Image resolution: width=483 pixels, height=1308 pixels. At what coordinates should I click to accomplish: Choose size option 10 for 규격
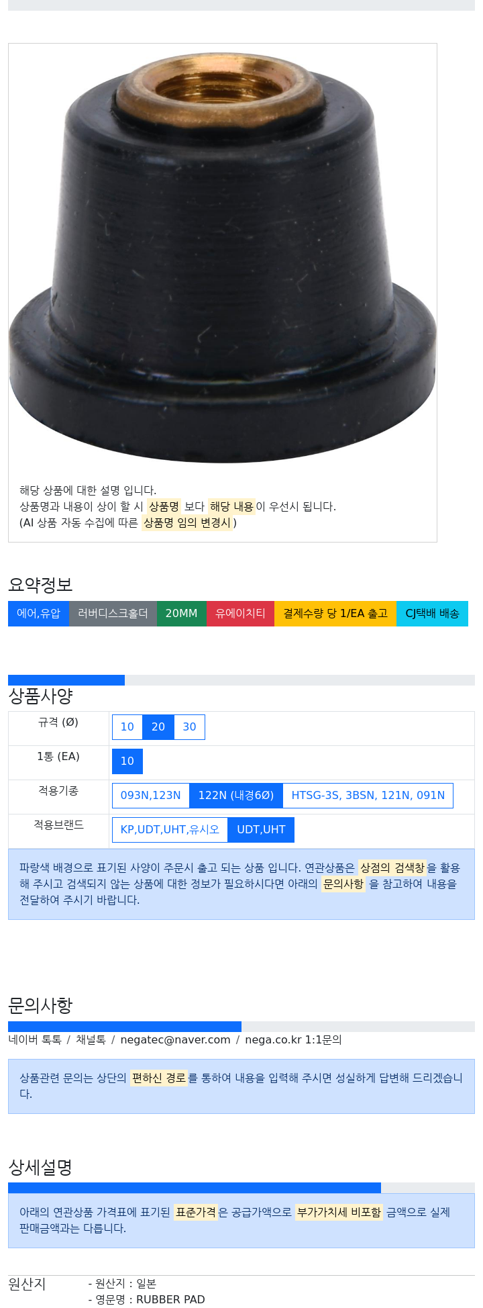(x=127, y=727)
